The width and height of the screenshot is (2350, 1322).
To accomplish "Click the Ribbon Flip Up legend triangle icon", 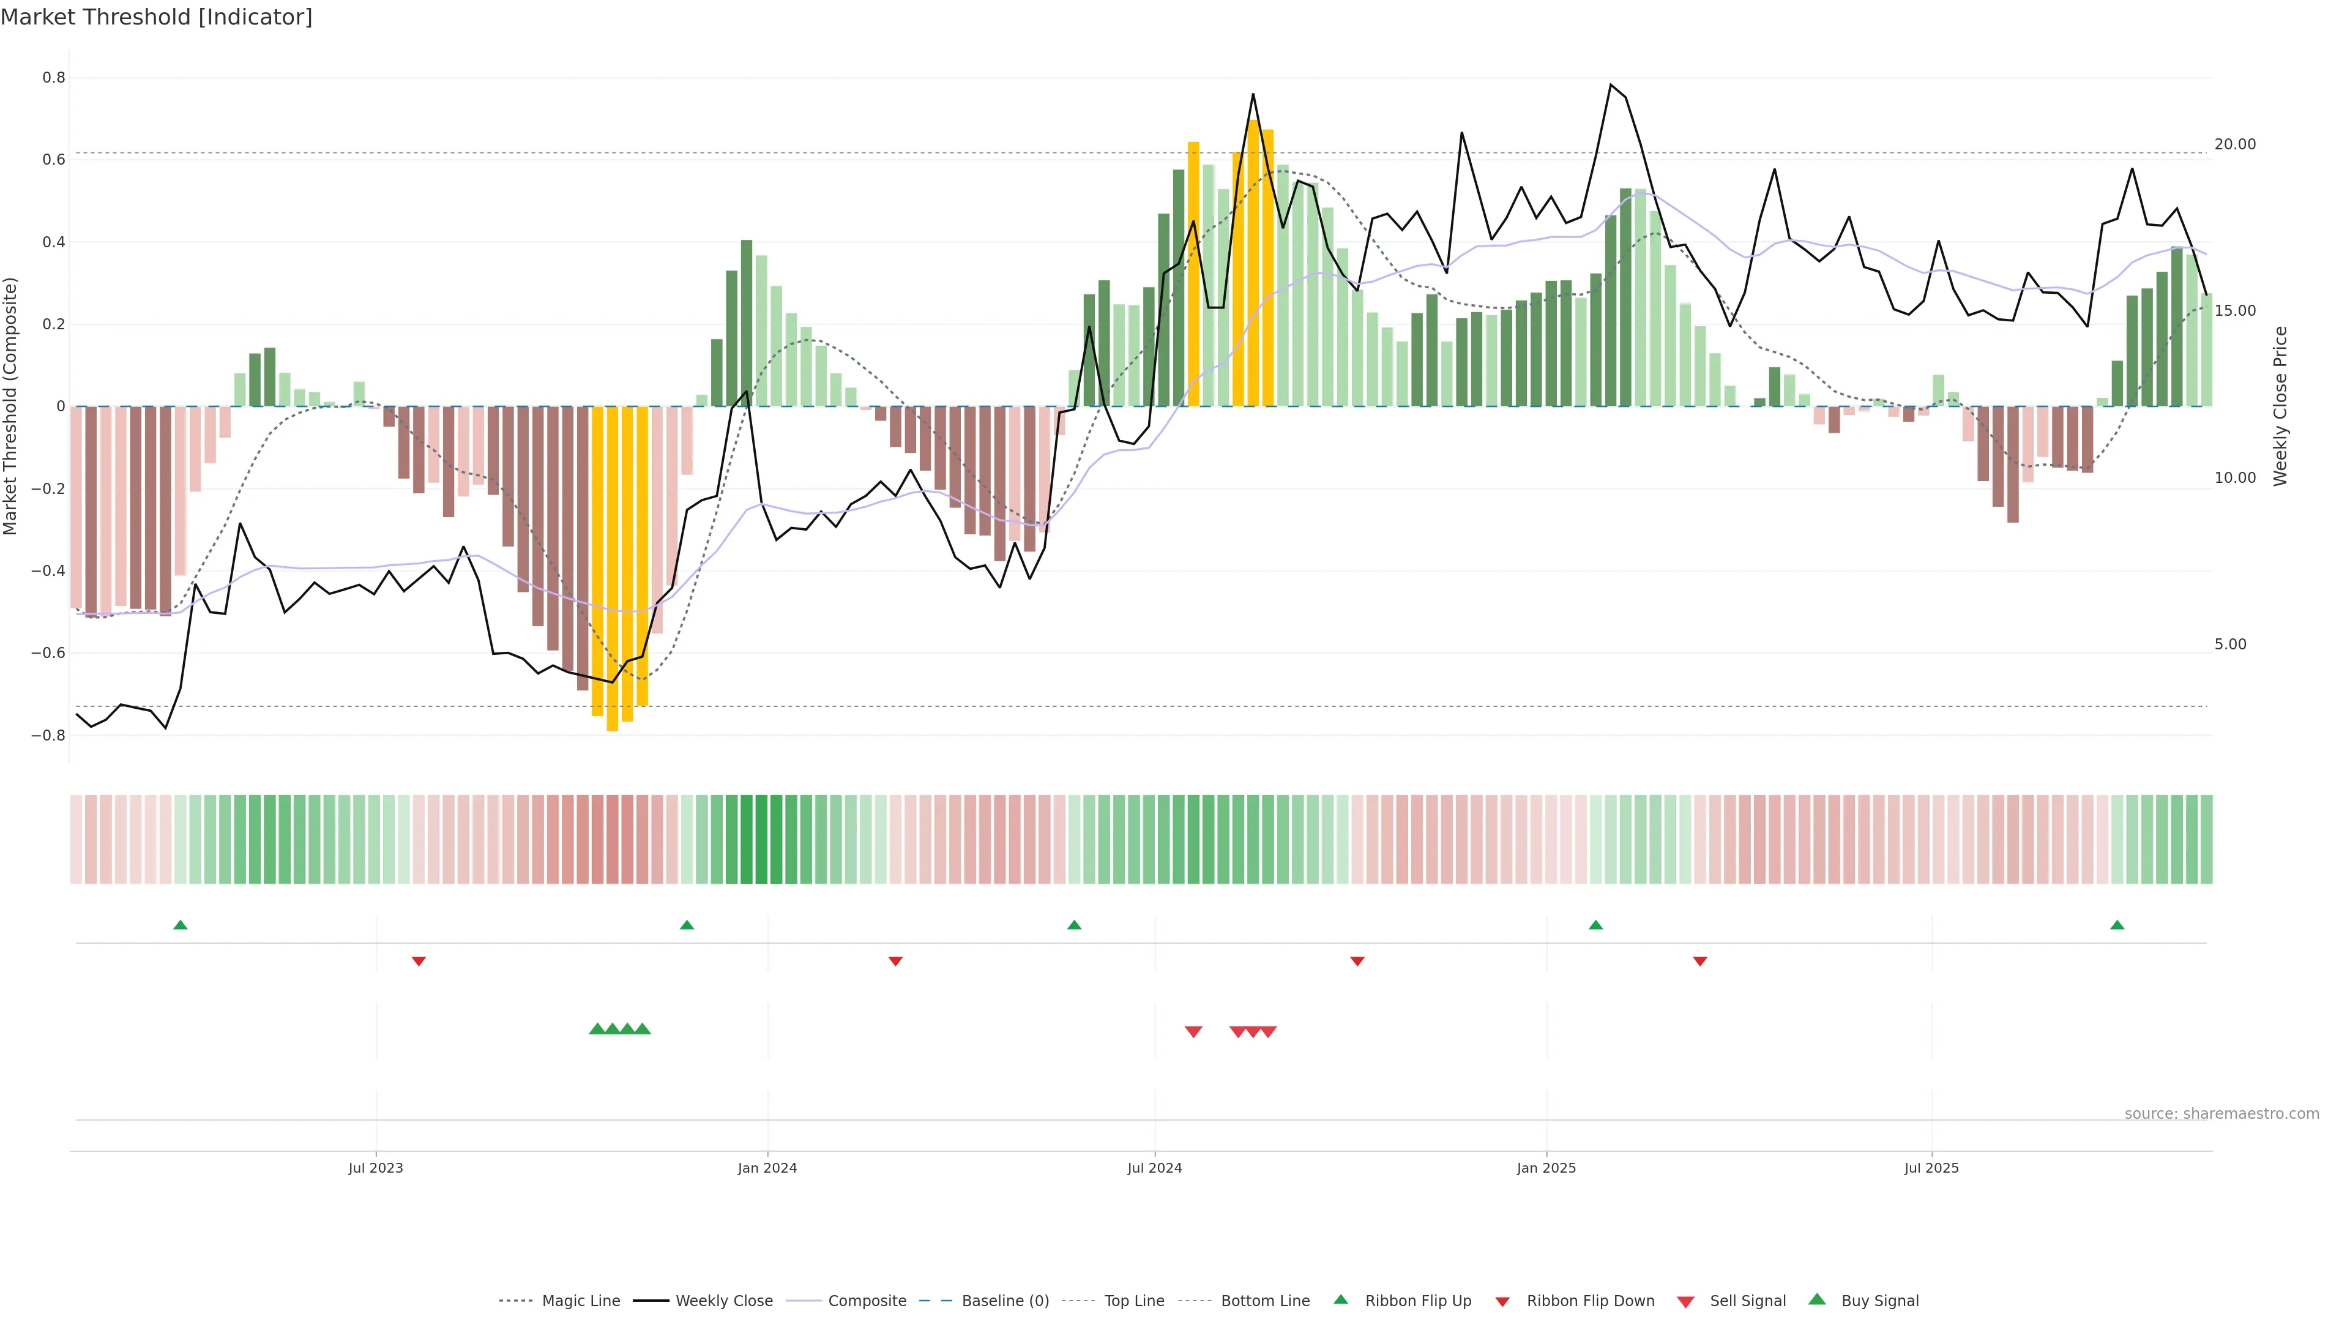I will click(1340, 1299).
